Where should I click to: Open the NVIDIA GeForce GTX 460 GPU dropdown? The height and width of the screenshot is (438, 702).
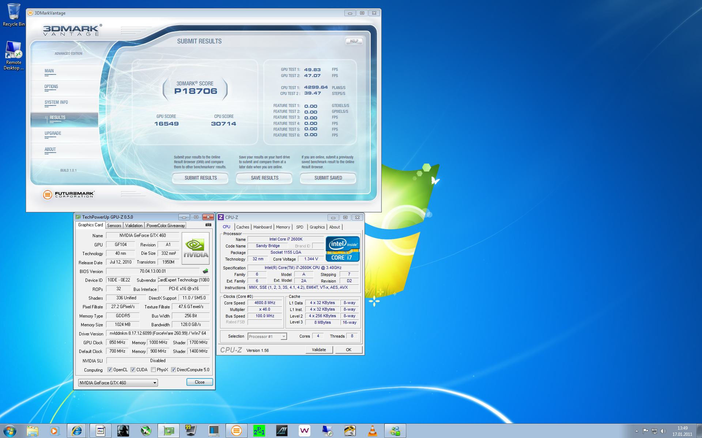click(x=118, y=383)
